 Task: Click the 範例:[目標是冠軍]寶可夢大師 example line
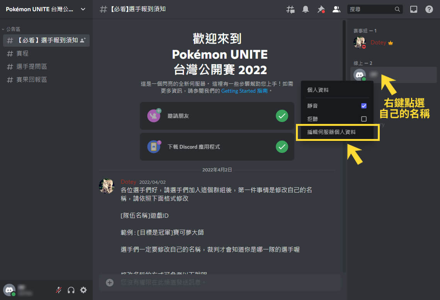162,233
